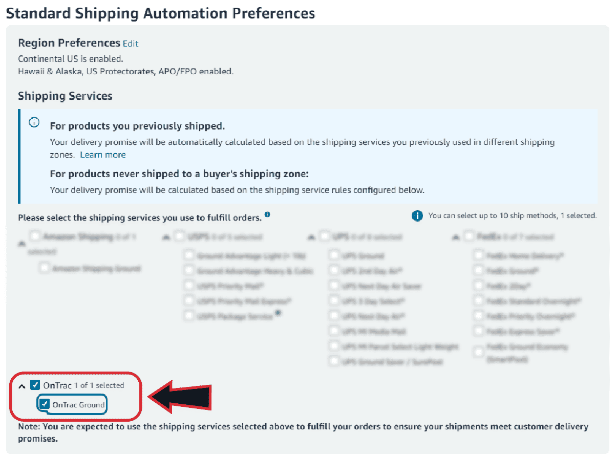616x456 pixels.
Task: Click the info icon next to USPS Package Service
Action: (x=278, y=314)
